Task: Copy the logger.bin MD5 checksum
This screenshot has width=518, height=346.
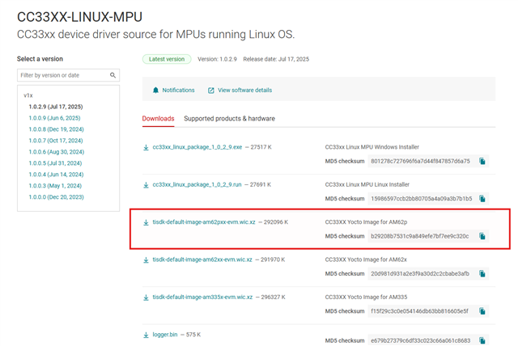Action: pos(482,340)
